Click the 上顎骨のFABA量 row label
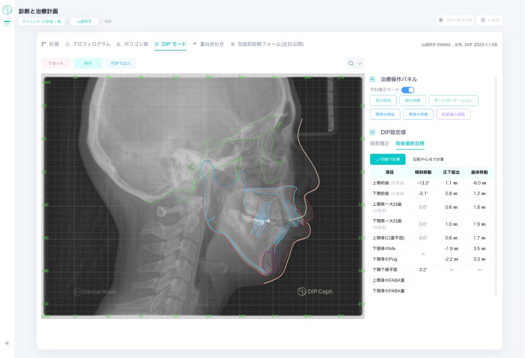525x358 pixels. (388, 280)
